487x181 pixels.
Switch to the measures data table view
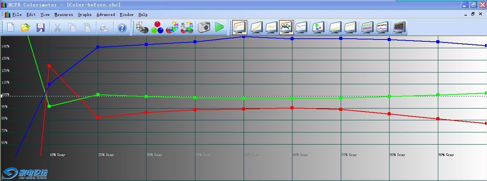240,27
